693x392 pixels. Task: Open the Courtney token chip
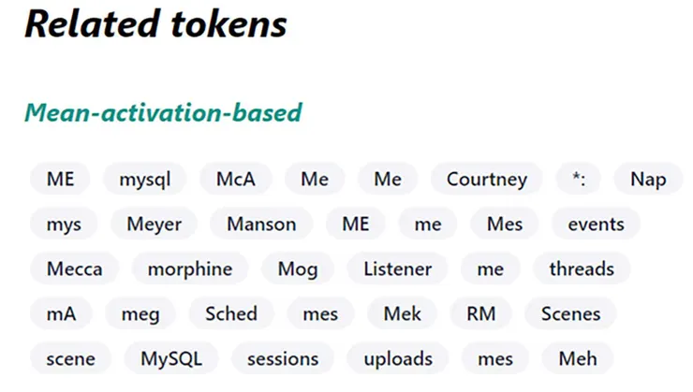486,179
